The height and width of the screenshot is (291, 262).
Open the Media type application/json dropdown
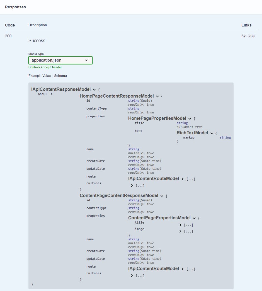(x=60, y=60)
